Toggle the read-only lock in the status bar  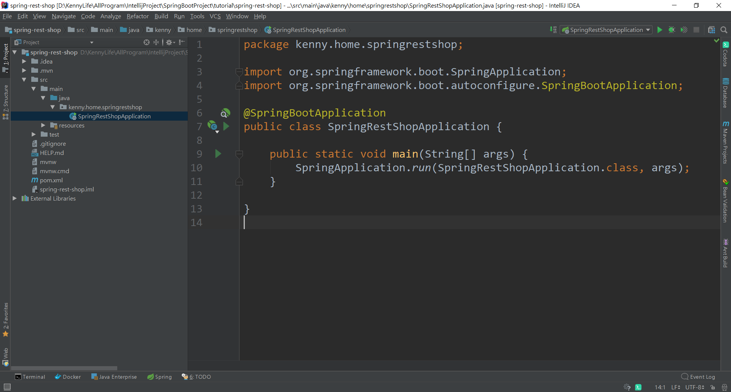point(711,387)
